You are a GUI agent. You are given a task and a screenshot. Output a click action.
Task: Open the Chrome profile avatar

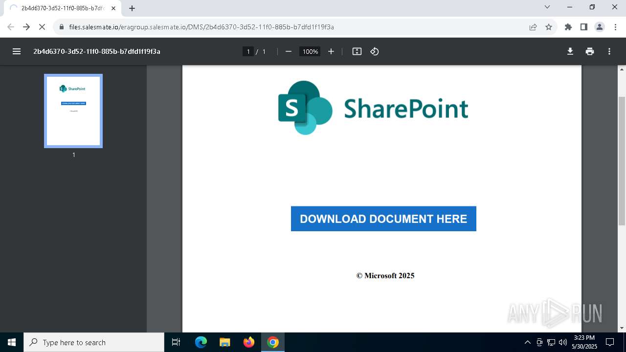[600, 27]
